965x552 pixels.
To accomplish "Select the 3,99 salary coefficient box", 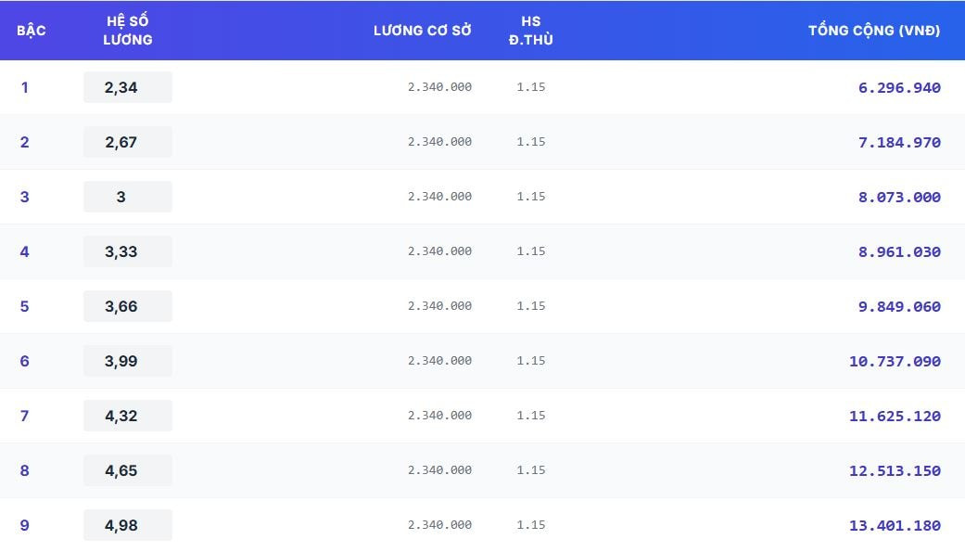I will (x=127, y=361).
